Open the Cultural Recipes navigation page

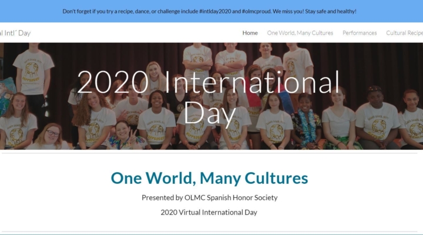(x=404, y=33)
